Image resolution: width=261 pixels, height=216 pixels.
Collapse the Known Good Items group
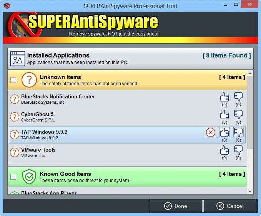[x=13, y=177]
